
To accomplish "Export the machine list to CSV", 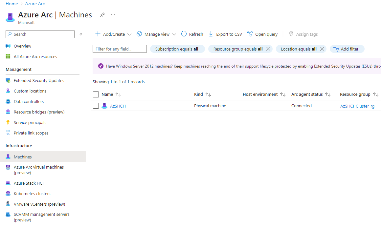I will [225, 34].
